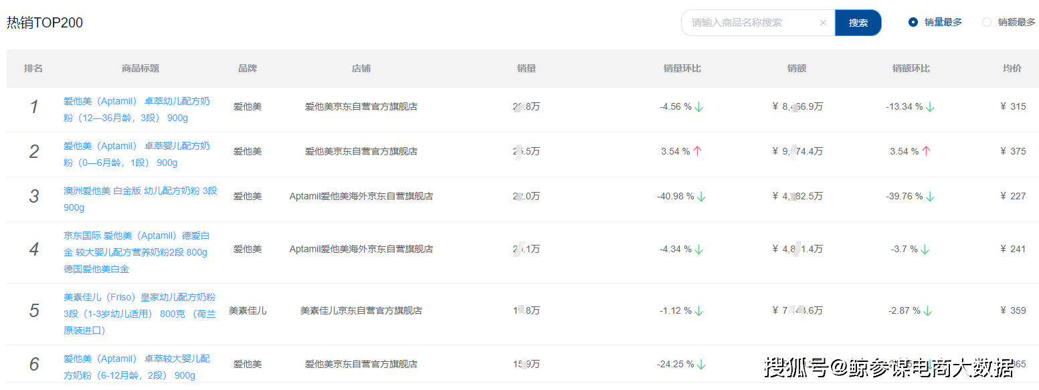
Task: Click the average price ¥ 359
Action: click(x=1013, y=311)
